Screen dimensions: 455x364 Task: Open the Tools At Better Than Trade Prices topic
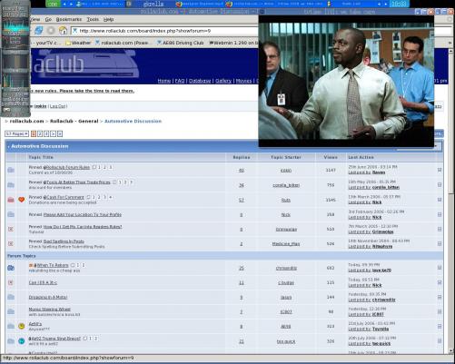tap(78, 182)
